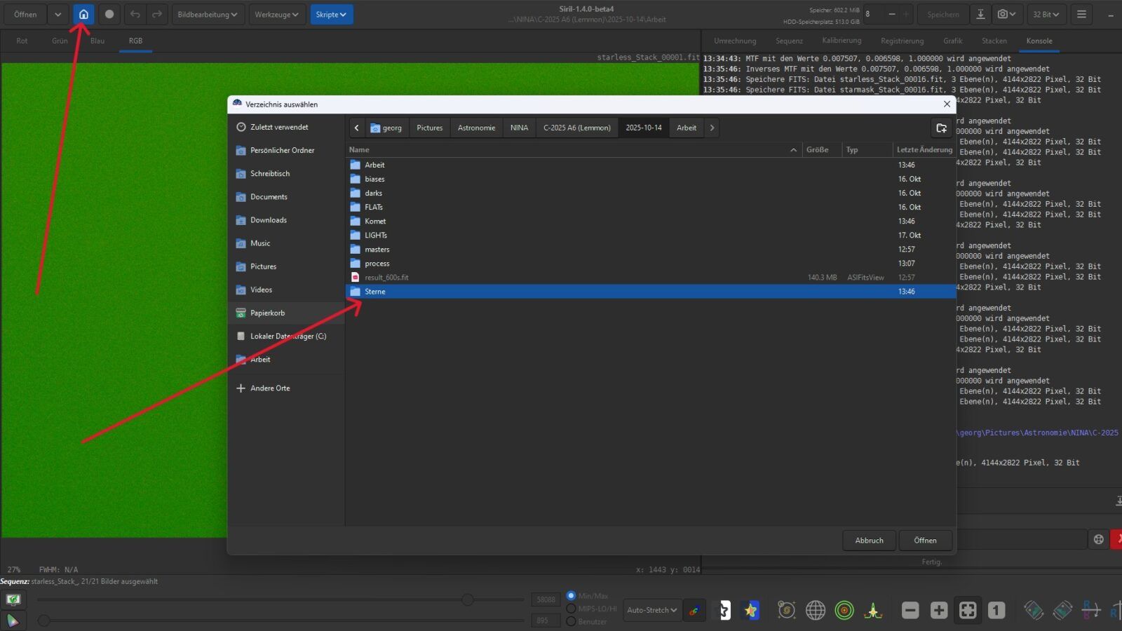The image size is (1122, 631).
Task: Open the 32 Bit depth dropdown
Action: (x=1045, y=14)
